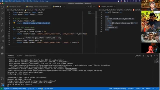Click the code minimap in views.py
This screenshot has height=90, width=160.
click(x=91, y=12)
